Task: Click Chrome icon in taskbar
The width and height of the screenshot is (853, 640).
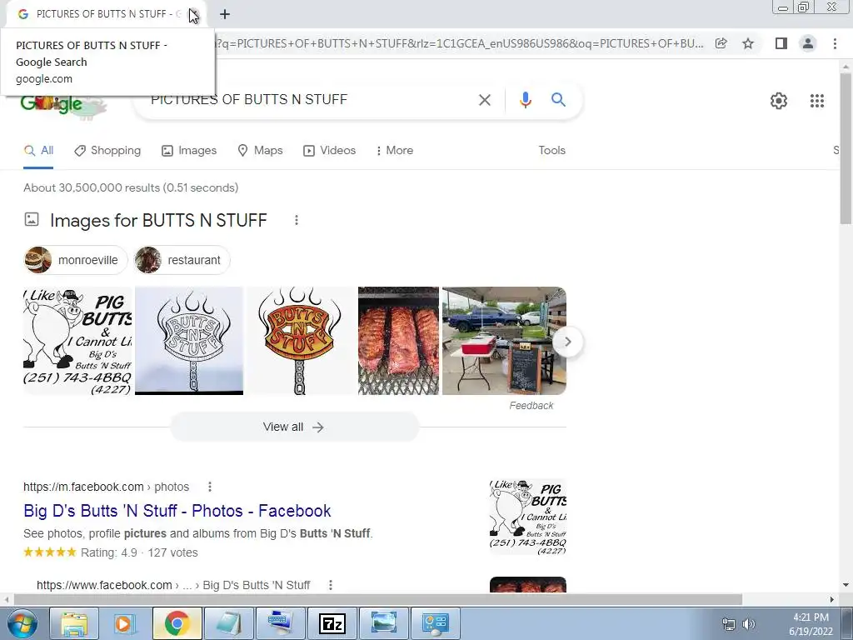Action: click(x=177, y=623)
